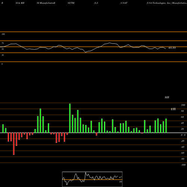Click the "USAT" ticker text in header
This screenshot has width=187, height=187.
click(x=124, y=3)
